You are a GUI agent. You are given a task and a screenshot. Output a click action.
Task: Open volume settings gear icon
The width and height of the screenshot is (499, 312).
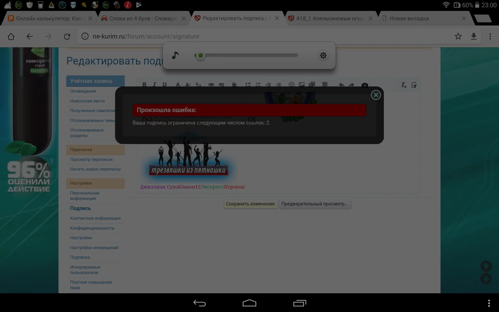point(323,55)
